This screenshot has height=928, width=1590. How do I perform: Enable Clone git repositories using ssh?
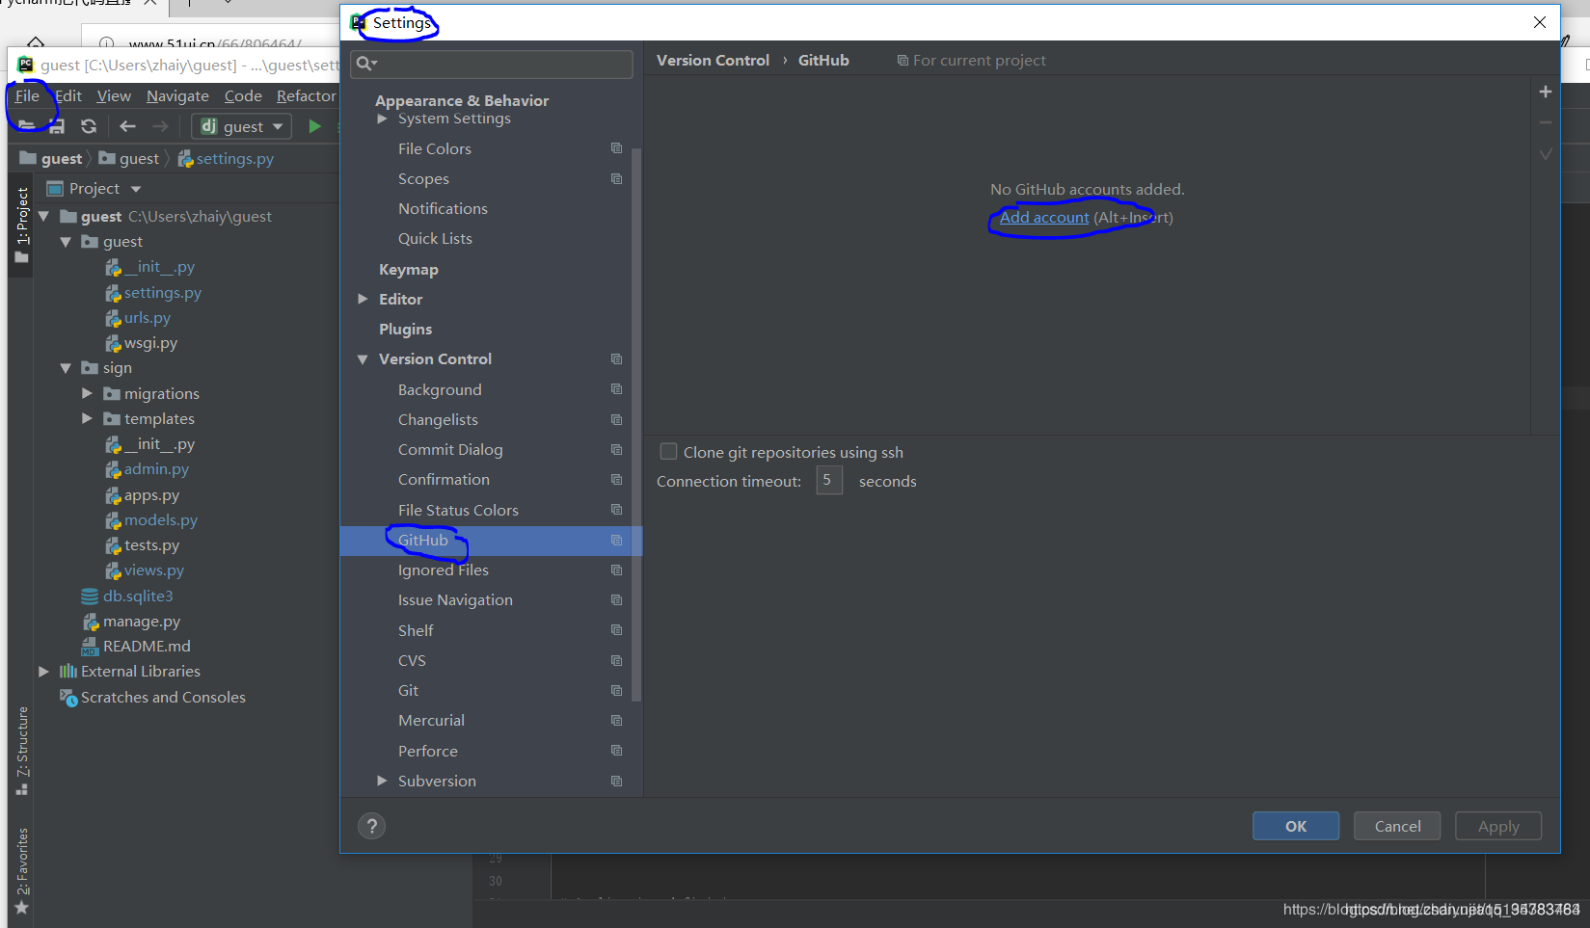pos(668,451)
